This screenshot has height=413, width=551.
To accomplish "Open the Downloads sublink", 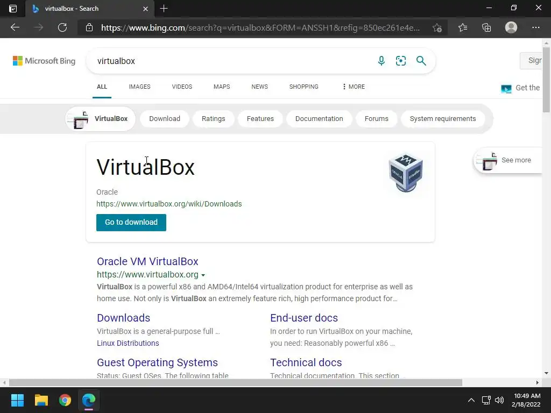I will pyautogui.click(x=123, y=318).
